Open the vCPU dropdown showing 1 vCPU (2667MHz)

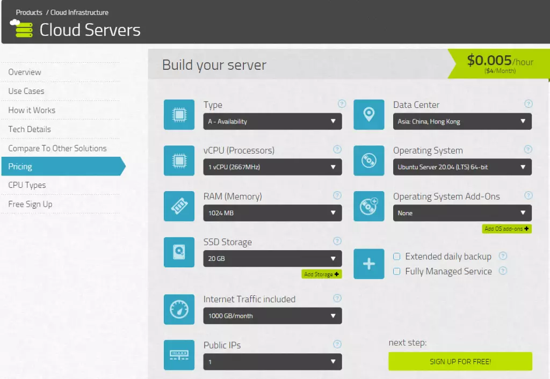272,167
